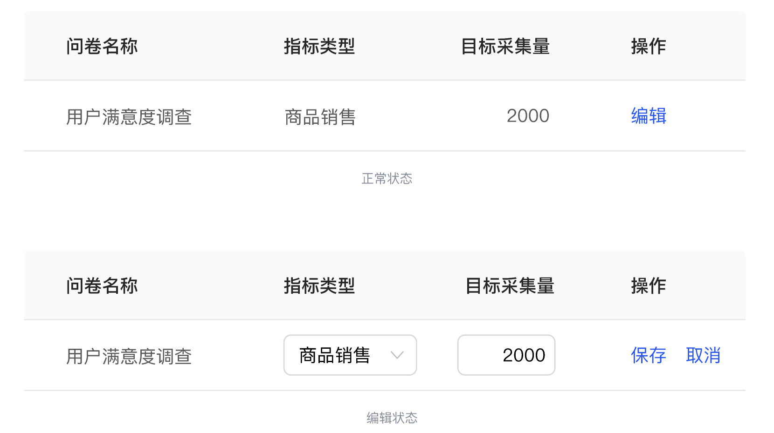The height and width of the screenshot is (433, 774).
Task: Click 目标采集量 header in bottom table
Action: pyautogui.click(x=510, y=286)
